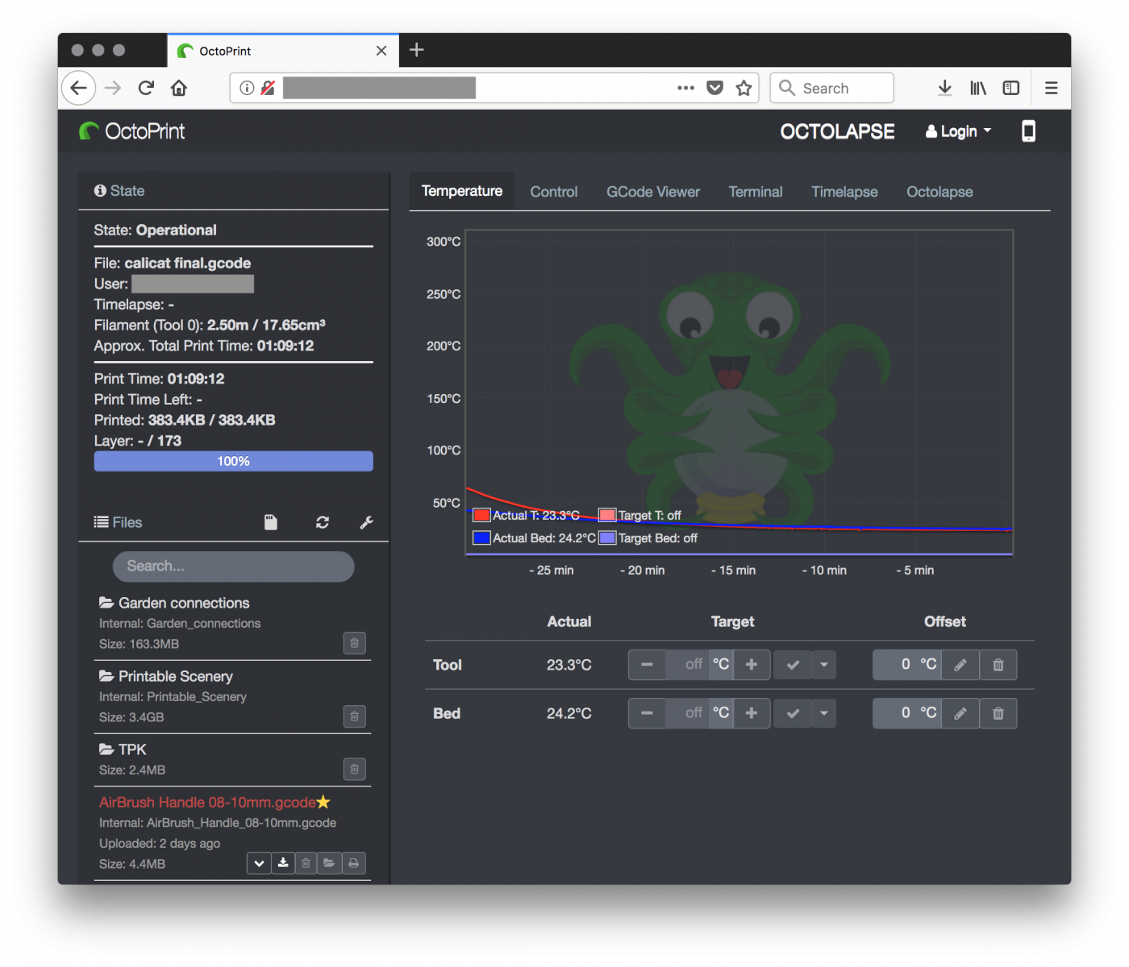The width and height of the screenshot is (1129, 967).
Task: Click the star on AirBrush Handle file
Action: pyautogui.click(x=323, y=802)
